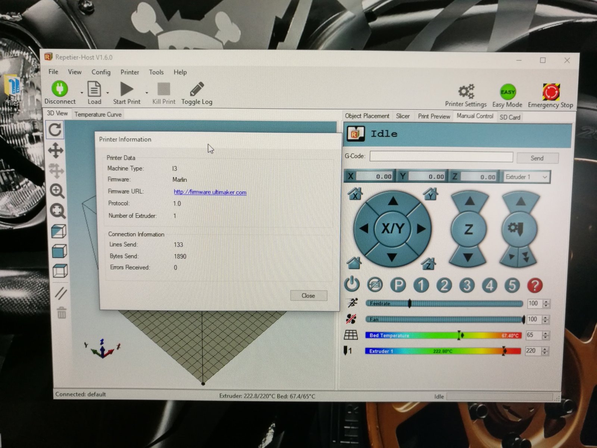This screenshot has height=448, width=597.
Task: Move Y axis up arrow
Action: tap(393, 202)
